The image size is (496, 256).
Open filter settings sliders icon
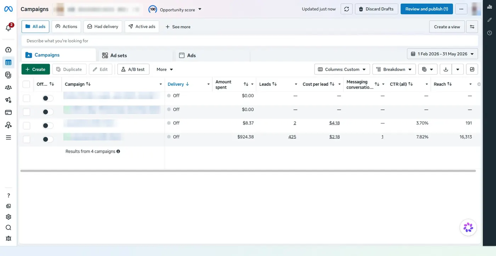(472, 27)
